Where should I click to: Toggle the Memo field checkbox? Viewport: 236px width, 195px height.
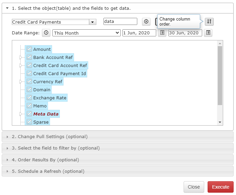pos(29,106)
